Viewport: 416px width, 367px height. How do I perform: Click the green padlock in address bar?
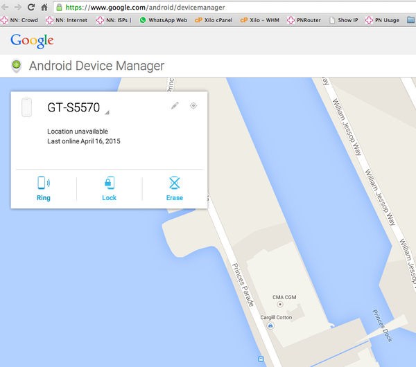coord(60,8)
